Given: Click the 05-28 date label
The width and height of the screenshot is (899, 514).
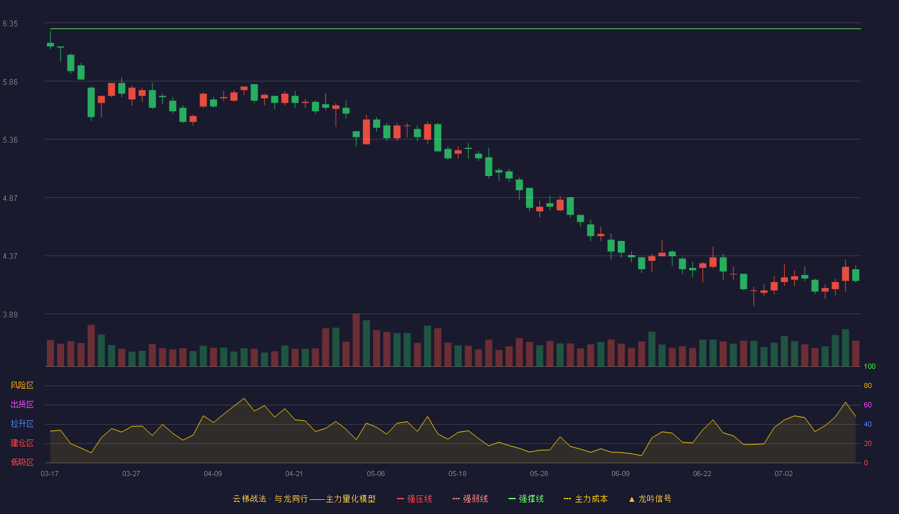Looking at the screenshot, I should [539, 474].
